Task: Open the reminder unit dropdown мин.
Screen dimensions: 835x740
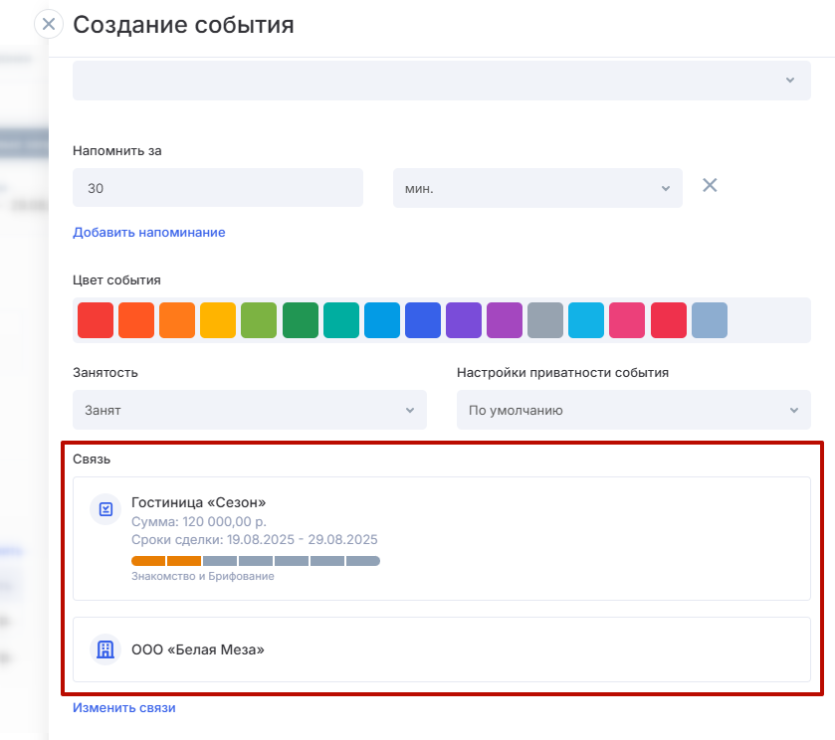Action: click(537, 188)
